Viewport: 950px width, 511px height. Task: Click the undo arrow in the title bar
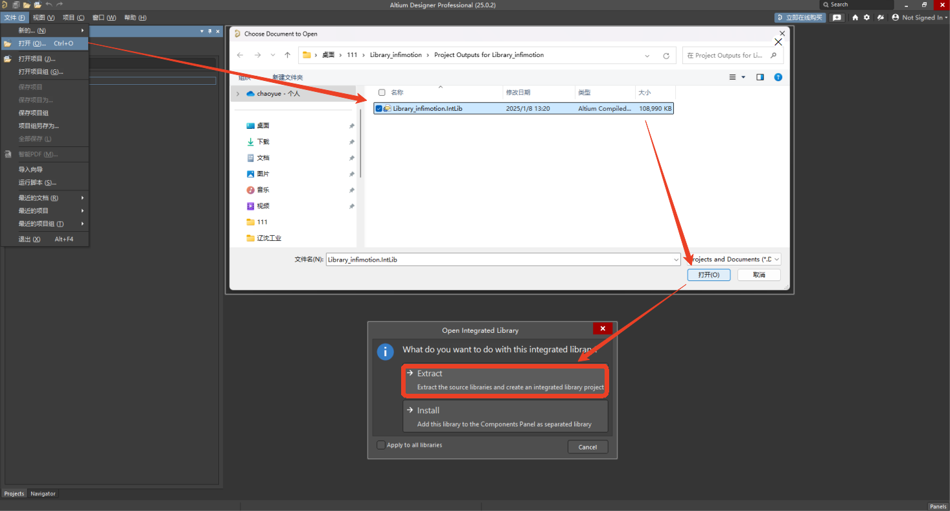pos(49,5)
